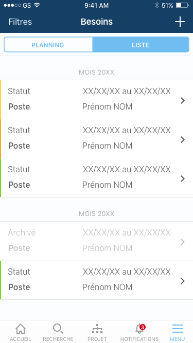The image size is (193, 343).
Task: Expand chevron of the orange-marked entry
Action: (183, 139)
